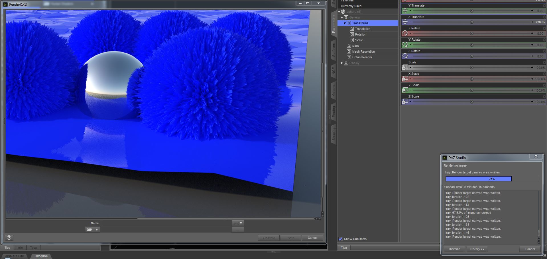Close the DAZ Studio progress dialog
Image resolution: width=547 pixels, height=259 pixels.
click(536, 157)
